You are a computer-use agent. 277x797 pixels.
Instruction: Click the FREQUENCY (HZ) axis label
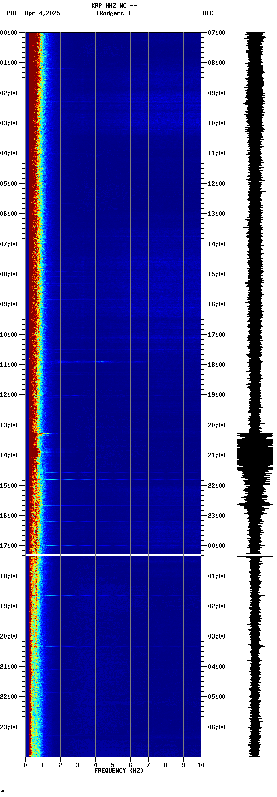[119, 770]
